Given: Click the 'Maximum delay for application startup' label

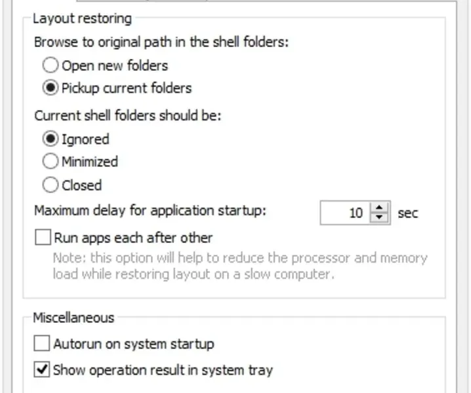Looking at the screenshot, I should 150,212.
